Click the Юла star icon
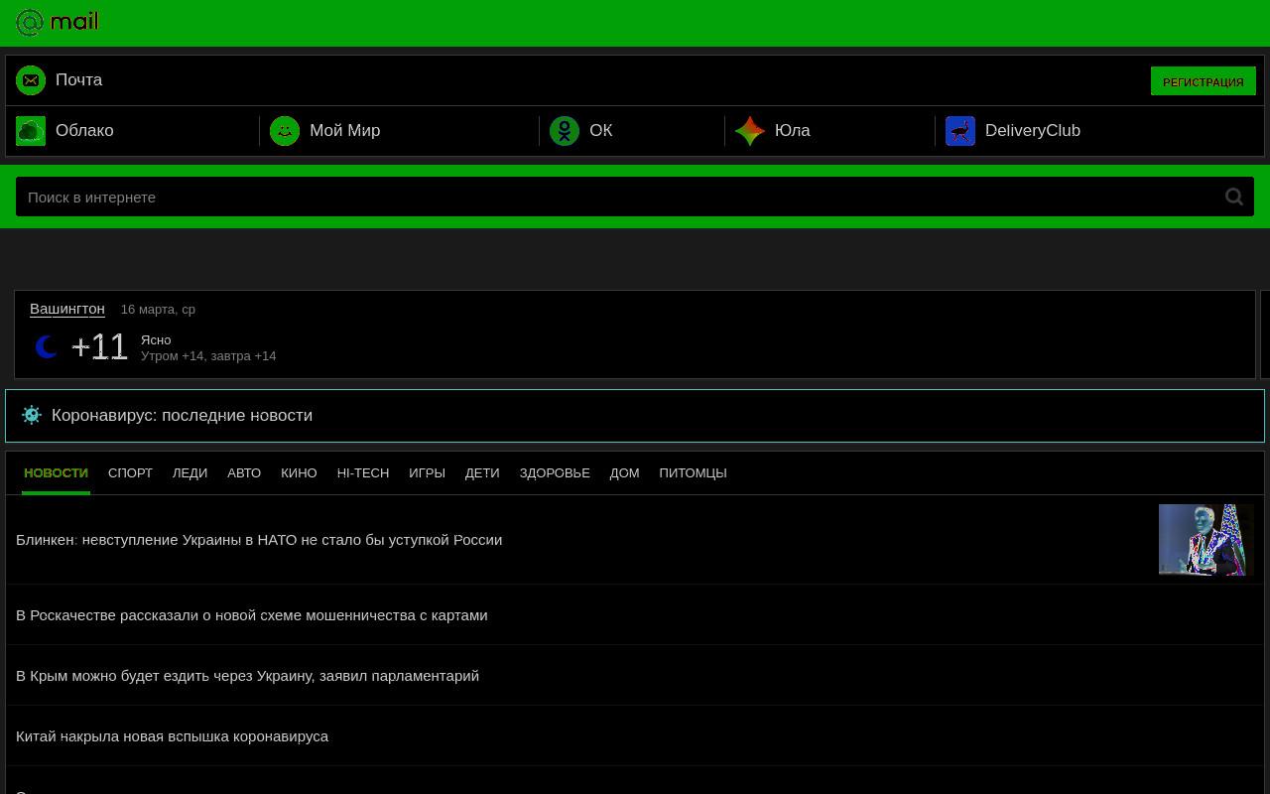This screenshot has width=1270, height=794. click(750, 131)
